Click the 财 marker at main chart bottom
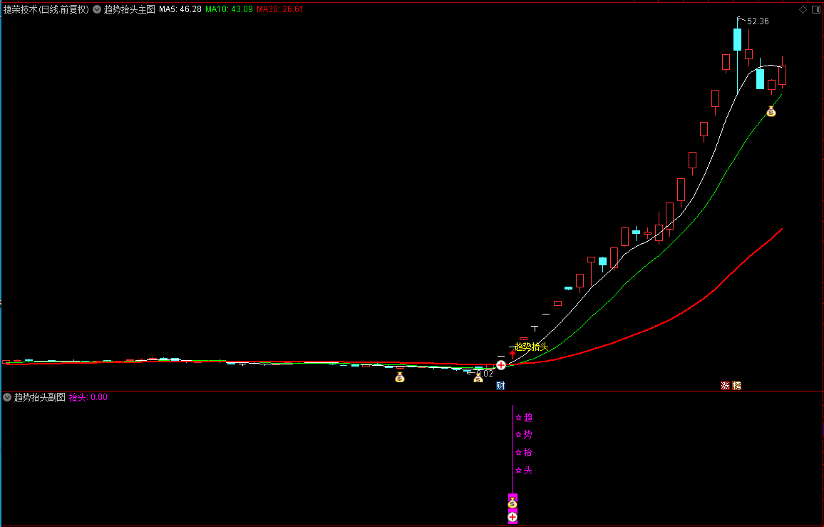 [x=501, y=386]
